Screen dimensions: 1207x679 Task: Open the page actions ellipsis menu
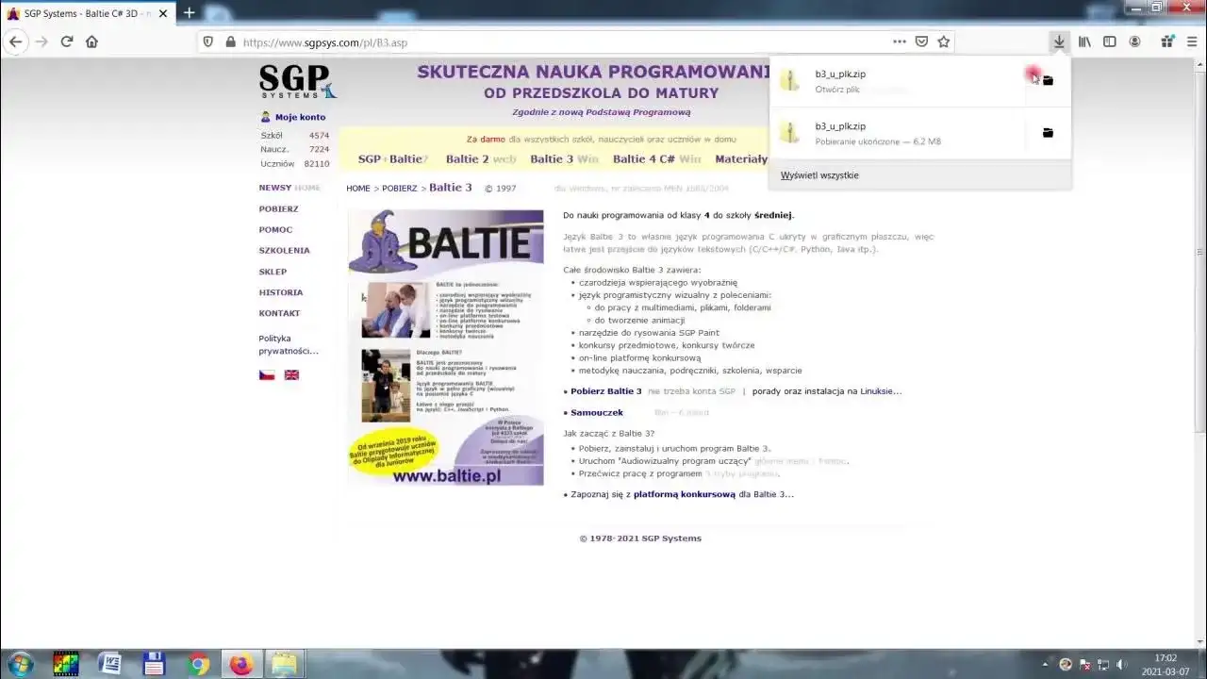(x=900, y=41)
